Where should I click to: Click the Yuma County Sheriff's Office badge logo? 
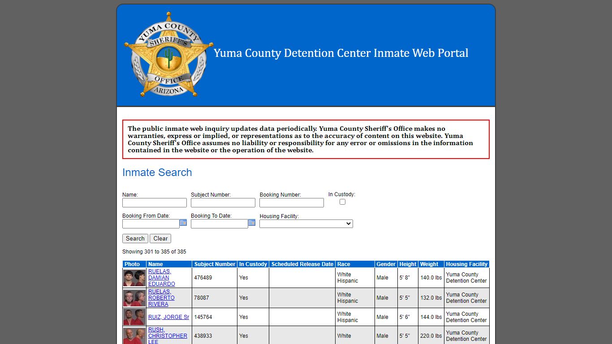click(168, 54)
